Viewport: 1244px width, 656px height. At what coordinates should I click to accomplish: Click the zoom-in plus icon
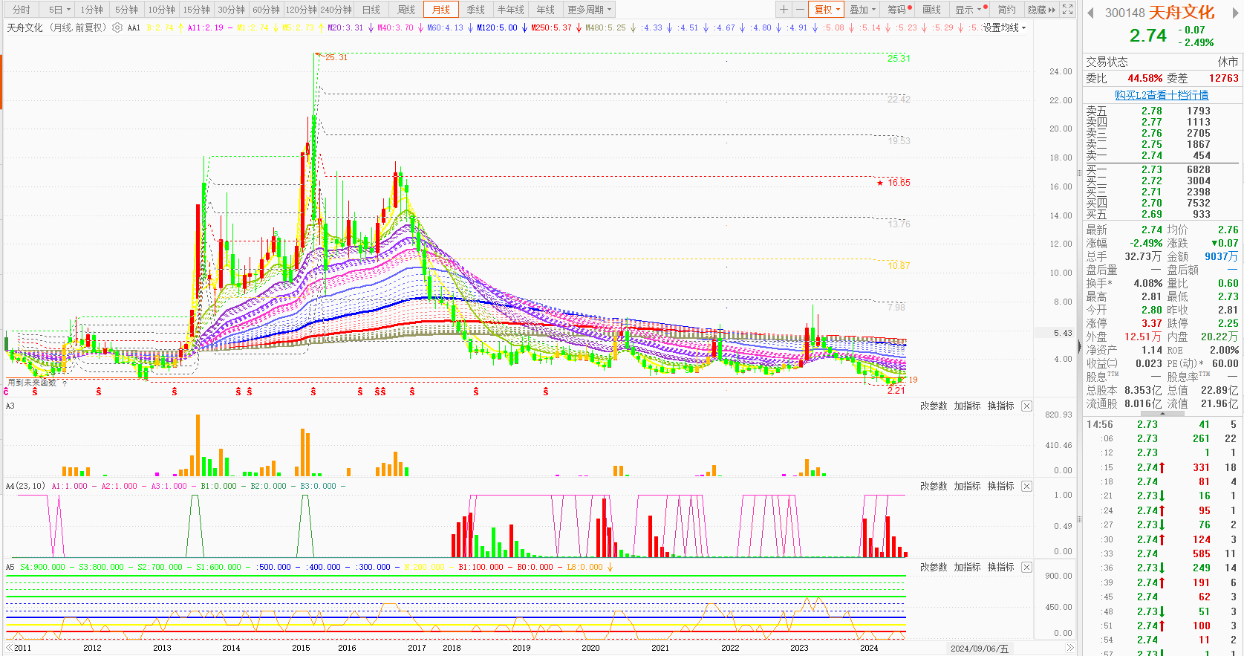(784, 10)
